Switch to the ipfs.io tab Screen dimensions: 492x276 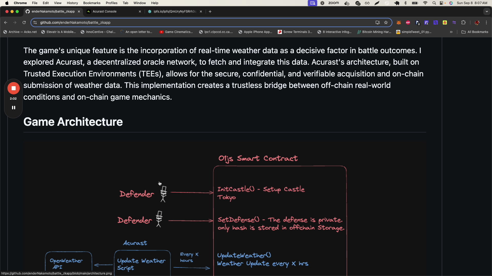(175, 11)
